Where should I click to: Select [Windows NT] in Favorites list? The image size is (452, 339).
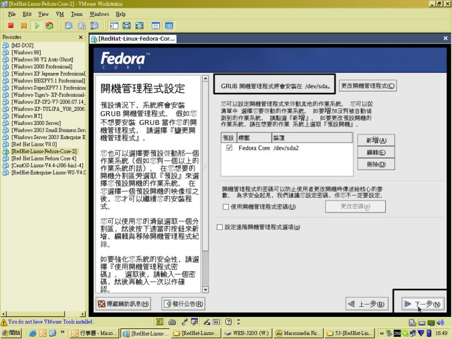pyautogui.click(x=27, y=116)
